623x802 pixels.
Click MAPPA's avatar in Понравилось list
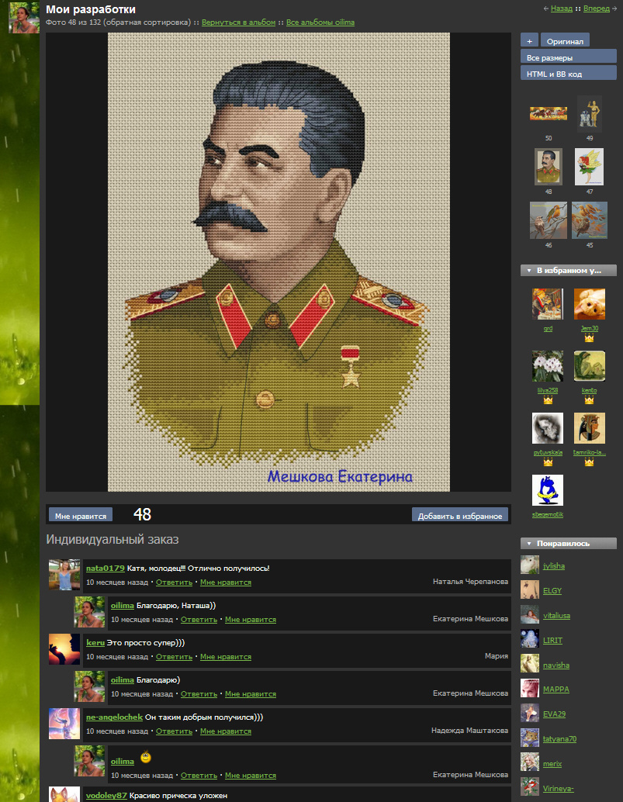530,688
